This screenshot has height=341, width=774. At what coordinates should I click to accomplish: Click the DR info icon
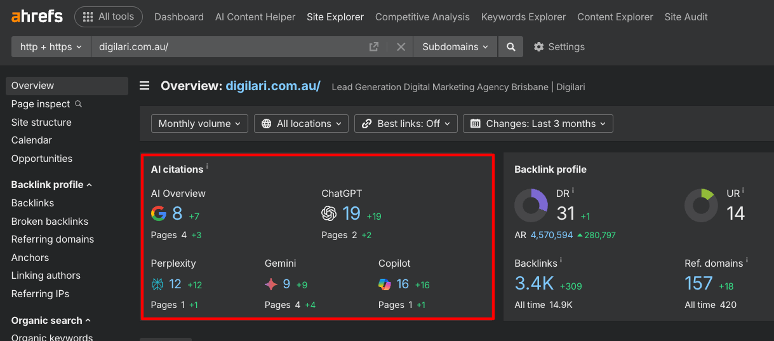point(573,190)
